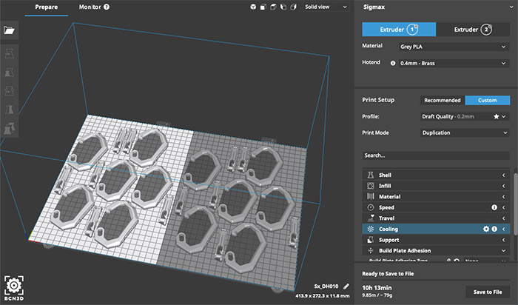This screenshot has height=305, width=518.
Task: Click the star icon beside Draft Quality profile
Action: pos(497,116)
